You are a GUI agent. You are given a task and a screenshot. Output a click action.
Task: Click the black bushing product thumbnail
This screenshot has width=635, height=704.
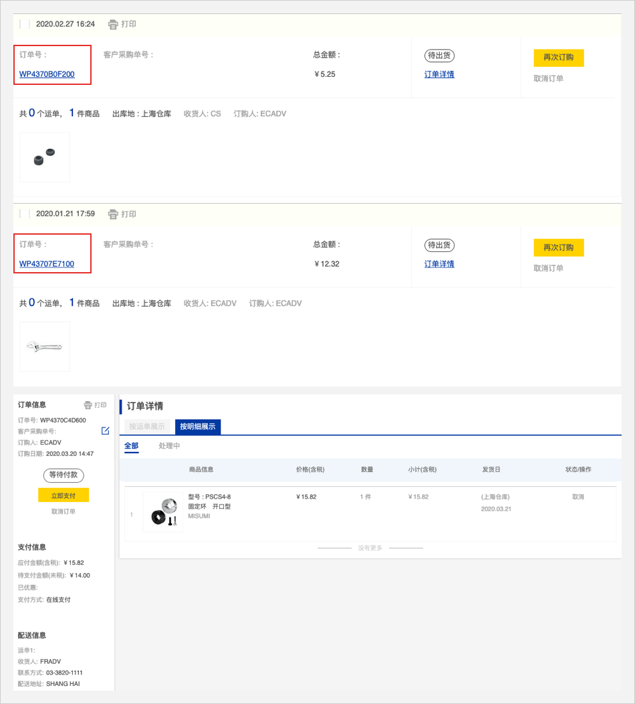tap(45, 157)
